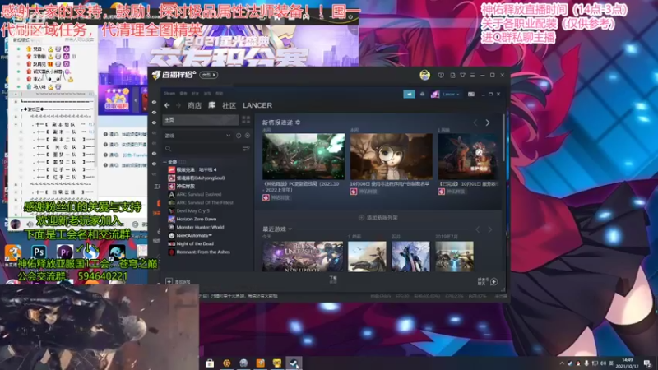Switch to the 库 tab

212,105
